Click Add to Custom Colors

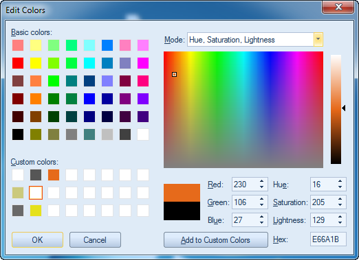pyautogui.click(x=215, y=240)
